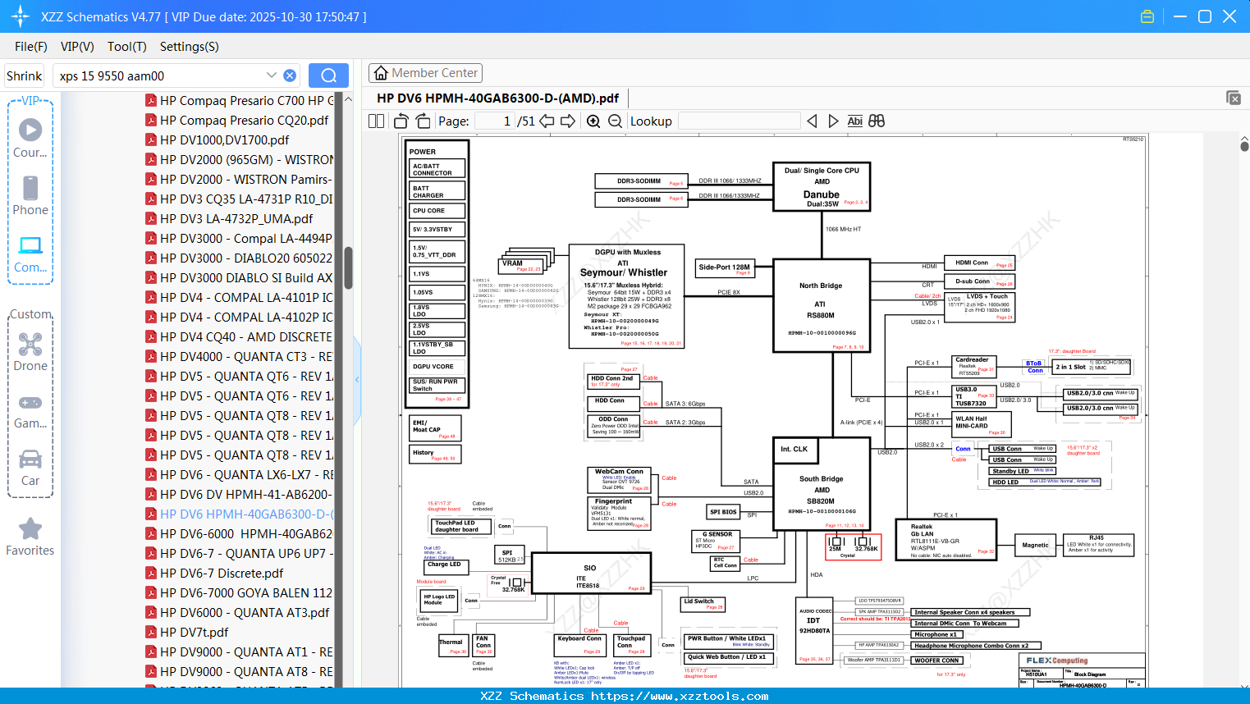
Task: Rotate page counterclockwise
Action: [x=401, y=121]
